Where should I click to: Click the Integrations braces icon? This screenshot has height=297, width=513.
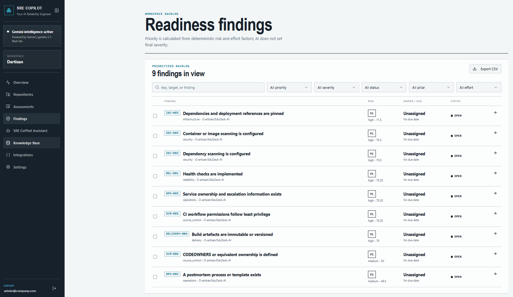coord(8,155)
